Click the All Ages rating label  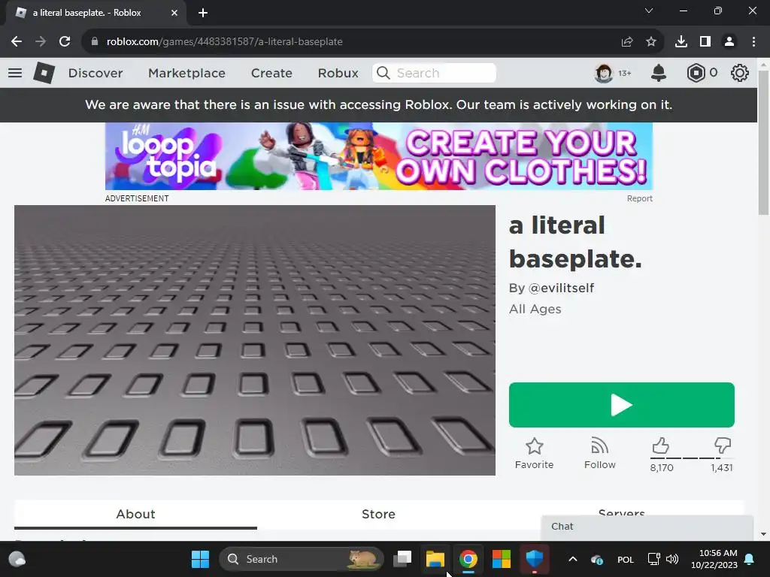click(x=535, y=309)
